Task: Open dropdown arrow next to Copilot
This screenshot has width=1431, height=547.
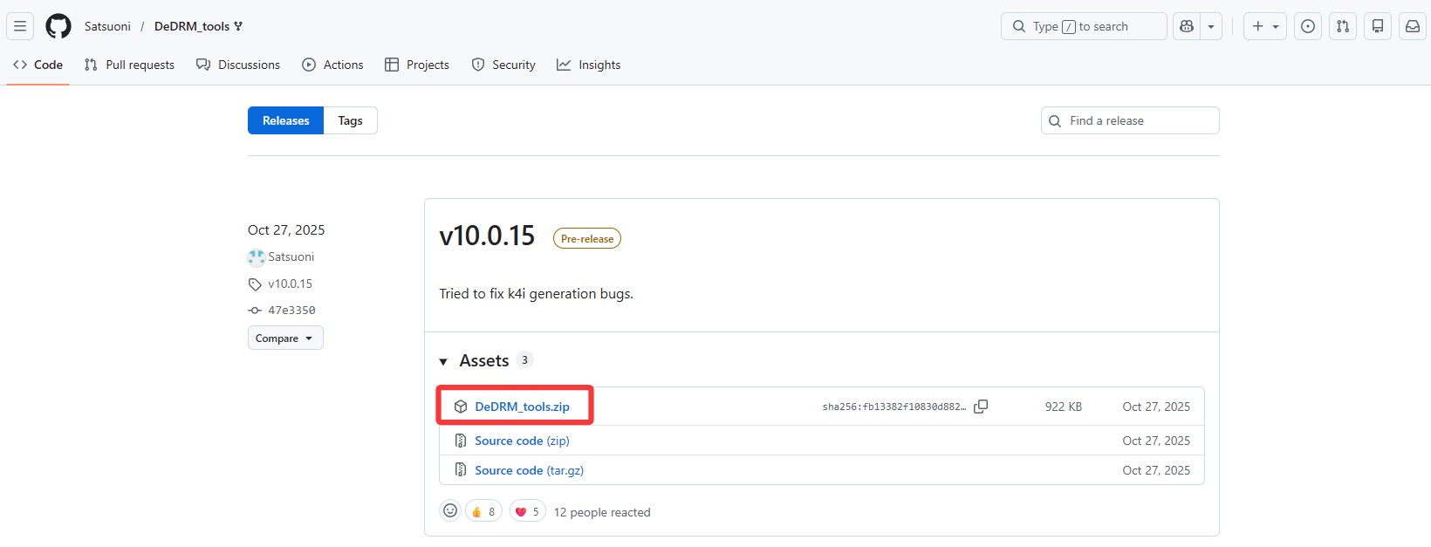Action: click(1211, 26)
